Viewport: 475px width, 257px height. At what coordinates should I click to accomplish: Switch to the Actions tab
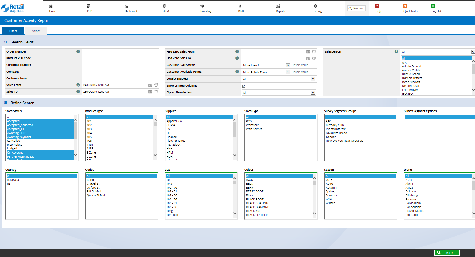coord(36,31)
